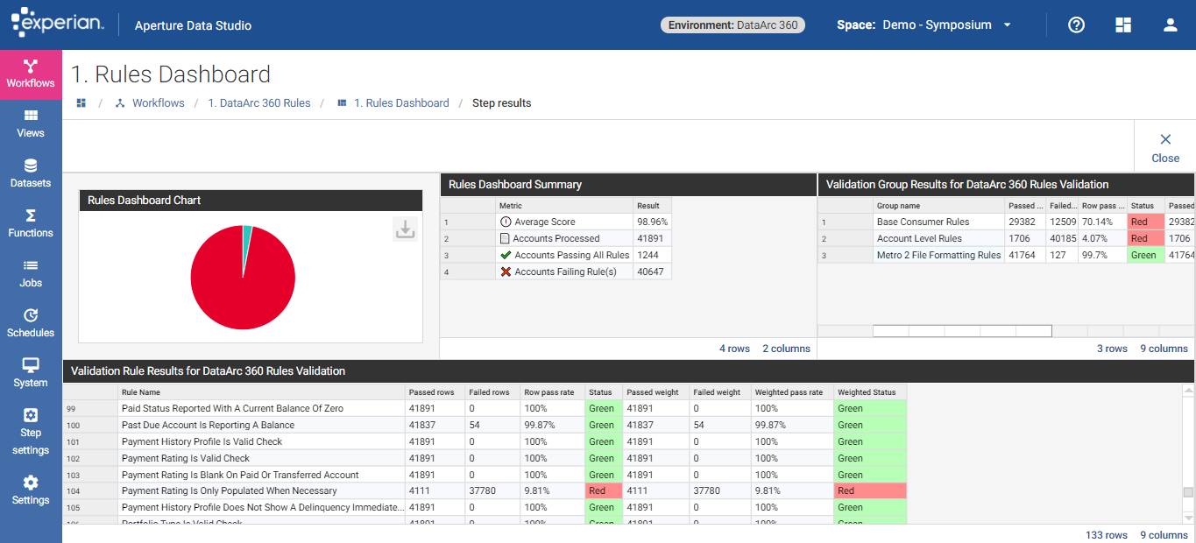Viewport: 1196px width, 543px height.
Task: Navigate to 1. DataArc 360 Rules breadcrumb
Action: click(258, 103)
